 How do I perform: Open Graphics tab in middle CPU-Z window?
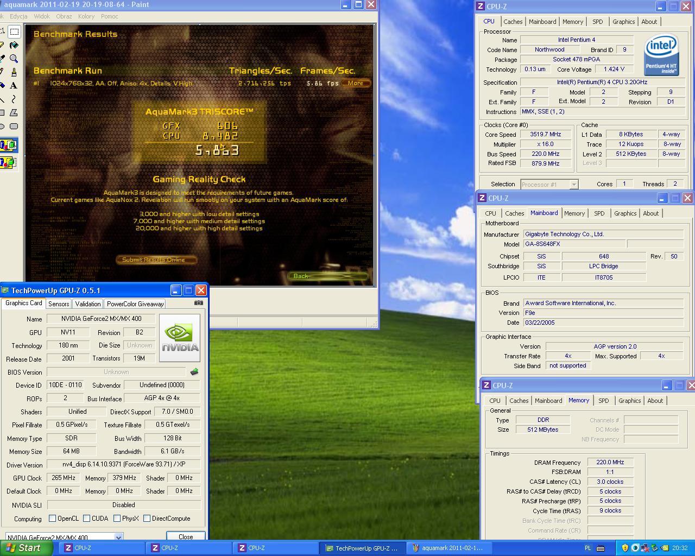coord(625,213)
